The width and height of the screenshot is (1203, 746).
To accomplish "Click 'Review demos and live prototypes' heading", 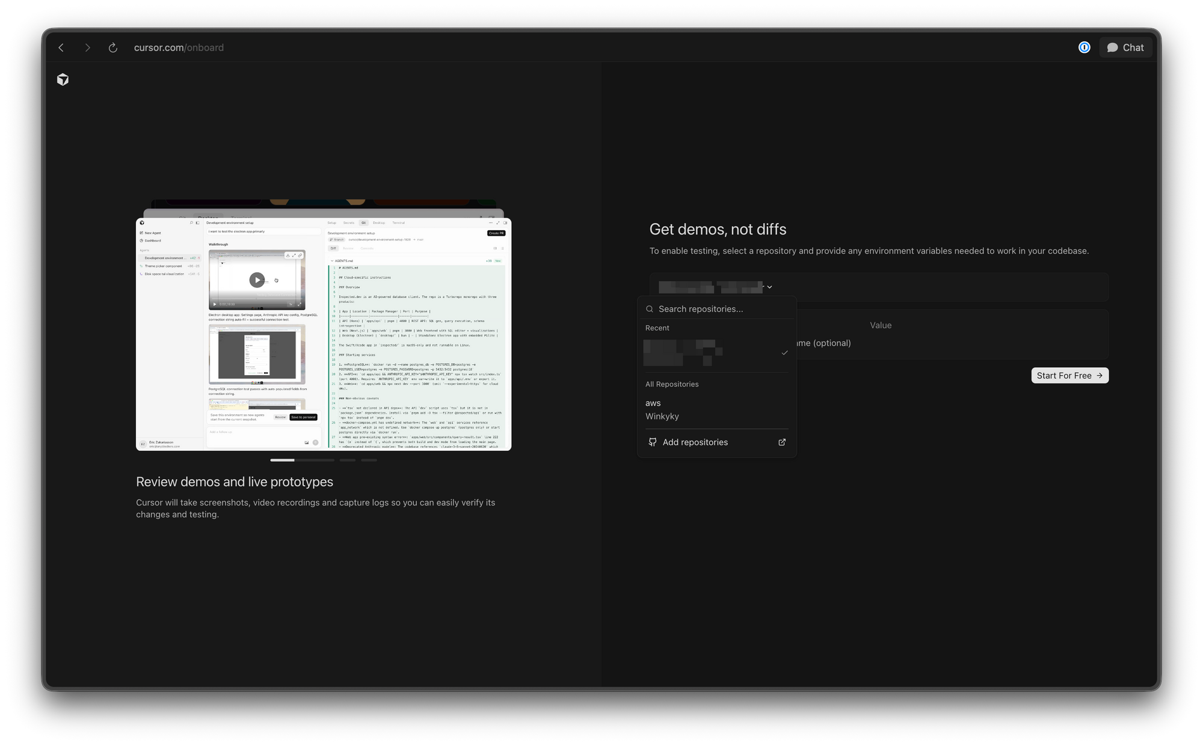I will click(x=235, y=482).
